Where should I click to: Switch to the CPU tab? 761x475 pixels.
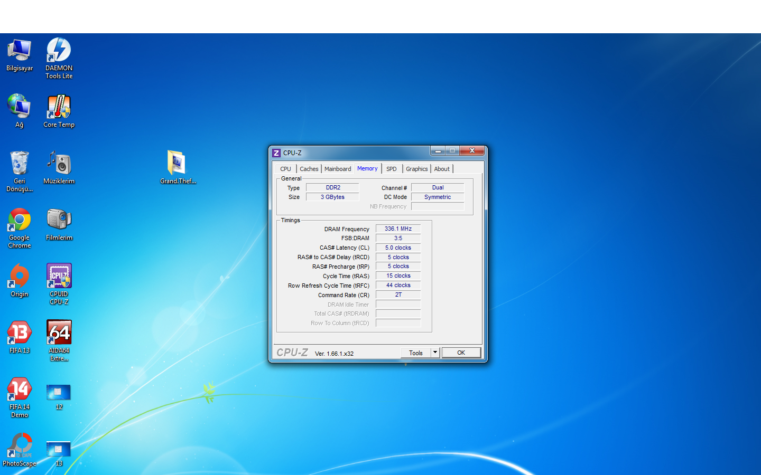point(285,169)
